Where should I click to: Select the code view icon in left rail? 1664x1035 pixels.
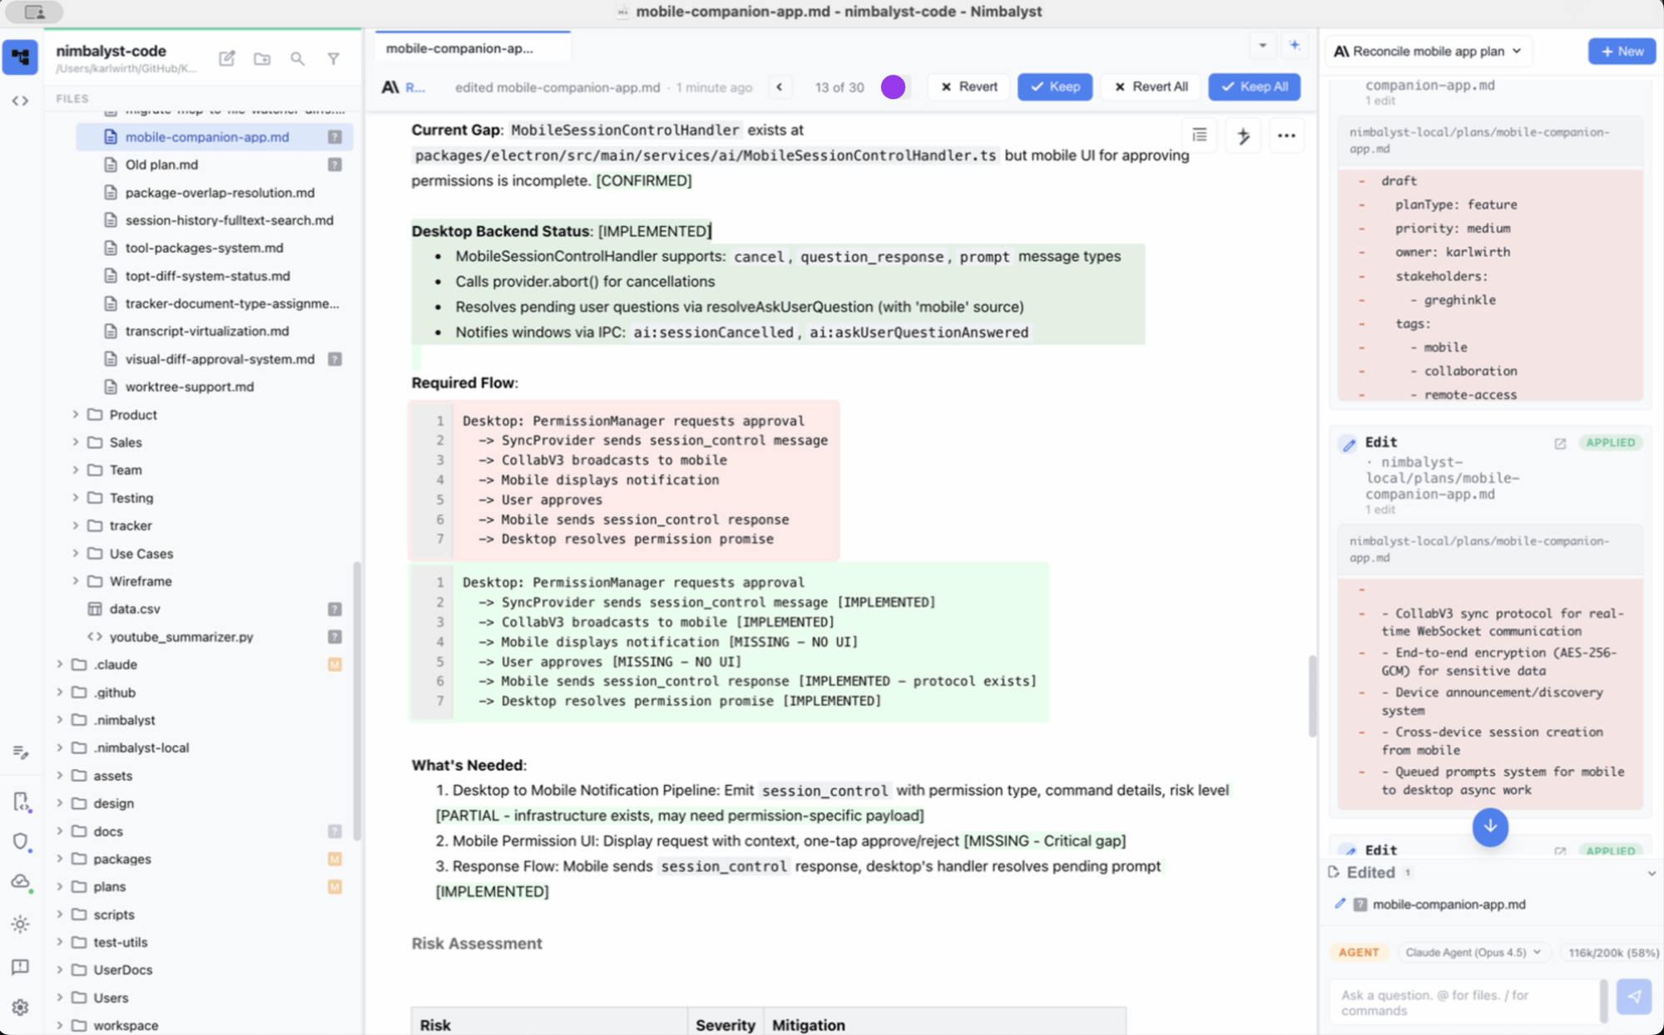coord(21,101)
